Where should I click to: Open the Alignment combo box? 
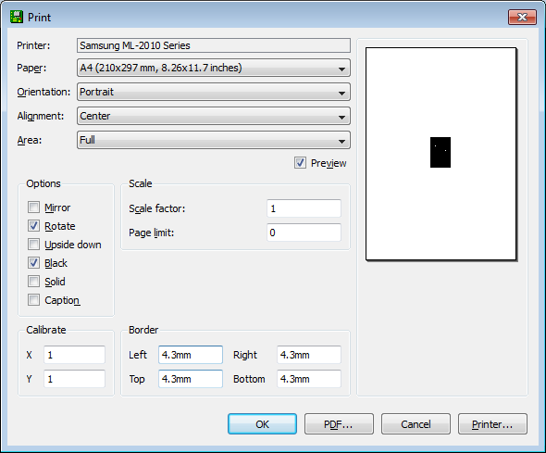[x=214, y=116]
